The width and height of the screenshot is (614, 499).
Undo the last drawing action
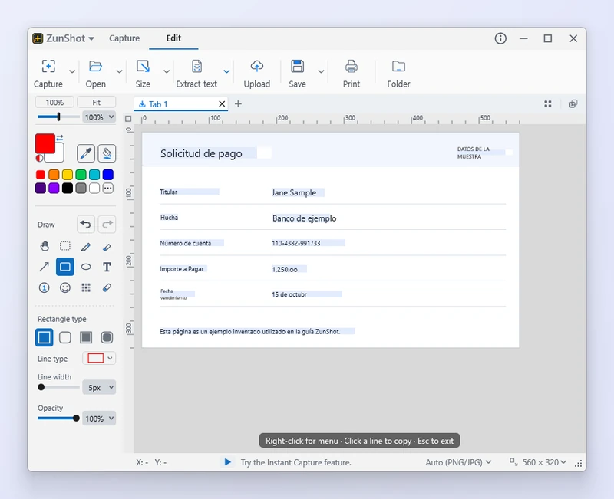point(85,225)
